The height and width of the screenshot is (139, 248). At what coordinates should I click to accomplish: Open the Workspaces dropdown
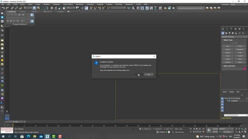239,4
